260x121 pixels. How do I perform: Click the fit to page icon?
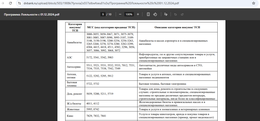[x=148, y=14]
